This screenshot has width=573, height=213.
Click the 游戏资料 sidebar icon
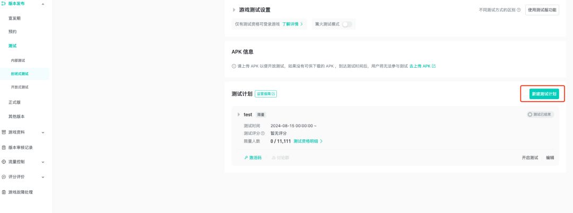[x=4, y=132]
